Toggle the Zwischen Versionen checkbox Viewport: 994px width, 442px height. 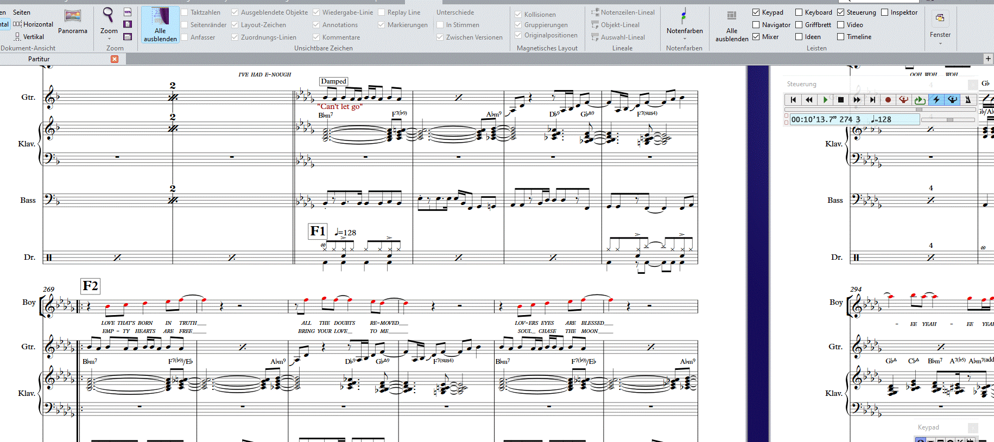(x=440, y=37)
